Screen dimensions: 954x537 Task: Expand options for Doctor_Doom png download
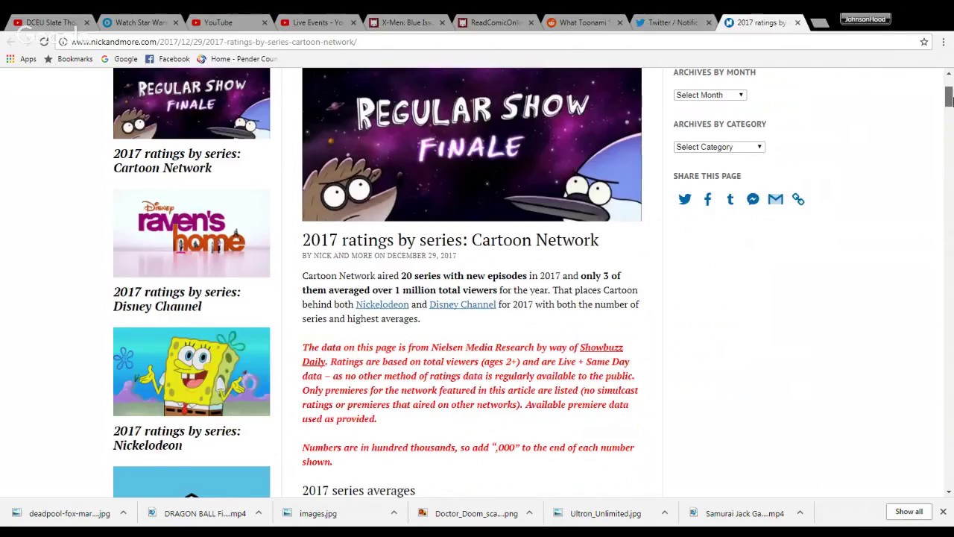[529, 513]
